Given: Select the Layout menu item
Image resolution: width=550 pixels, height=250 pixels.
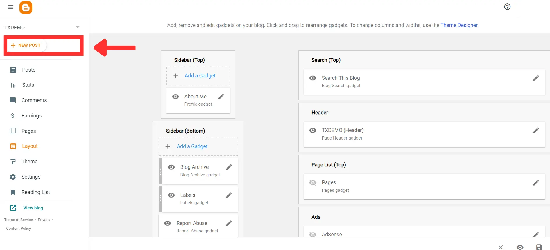Looking at the screenshot, I should 30,146.
